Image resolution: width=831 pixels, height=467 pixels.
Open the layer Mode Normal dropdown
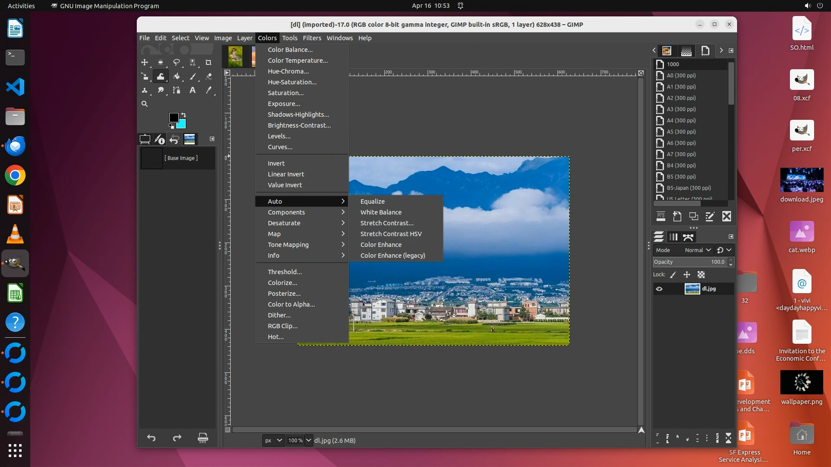click(698, 250)
